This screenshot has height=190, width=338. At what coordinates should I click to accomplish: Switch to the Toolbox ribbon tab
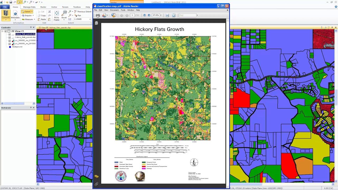tap(77, 7)
